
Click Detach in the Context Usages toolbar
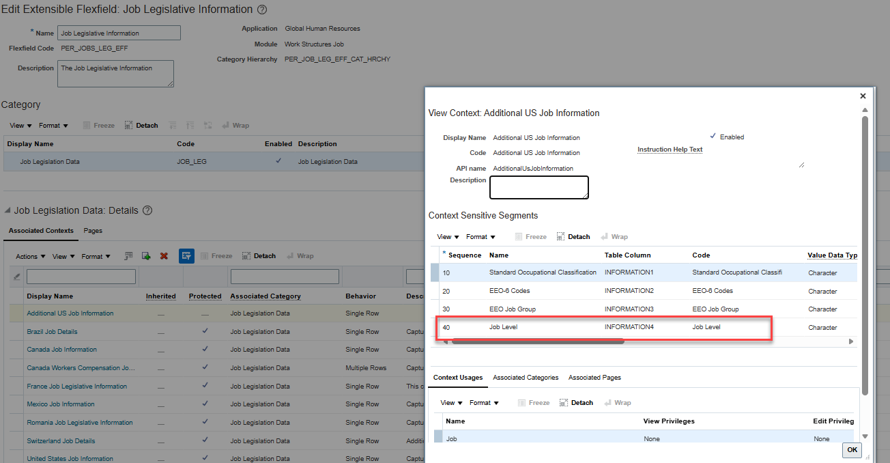click(577, 403)
